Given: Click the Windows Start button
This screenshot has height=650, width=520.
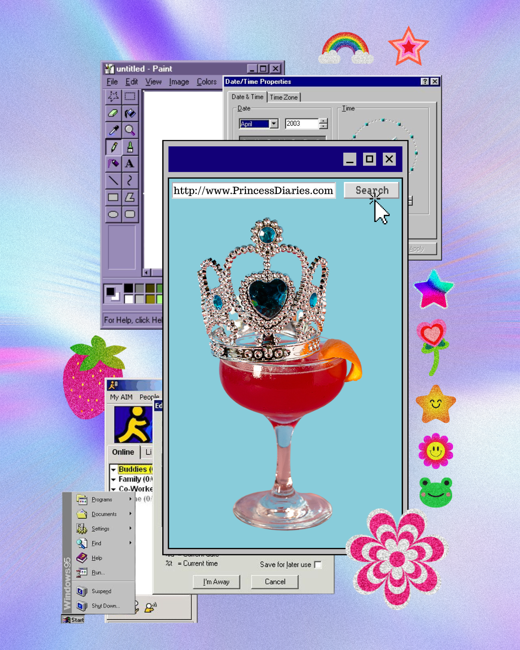Looking at the screenshot, I should pyautogui.click(x=73, y=620).
